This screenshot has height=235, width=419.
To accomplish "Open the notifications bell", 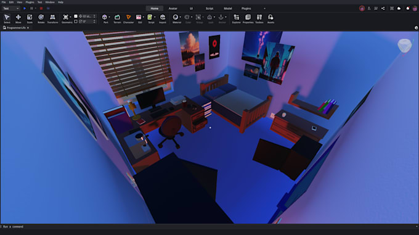I will (x=407, y=9).
